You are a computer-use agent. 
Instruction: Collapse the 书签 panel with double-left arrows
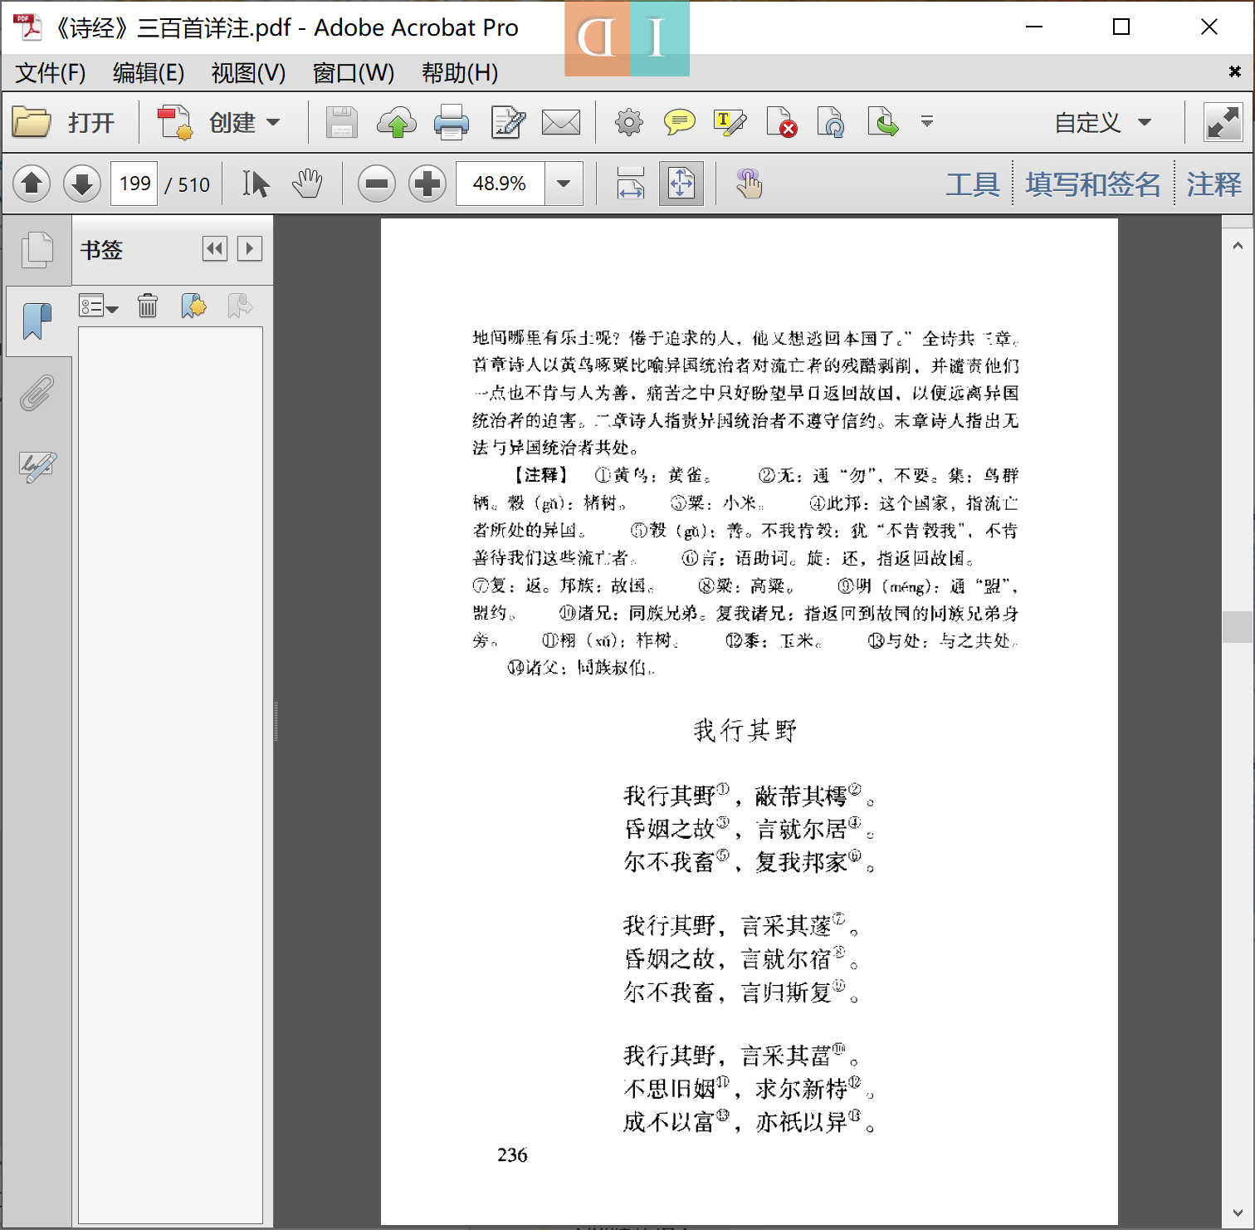pos(215,248)
